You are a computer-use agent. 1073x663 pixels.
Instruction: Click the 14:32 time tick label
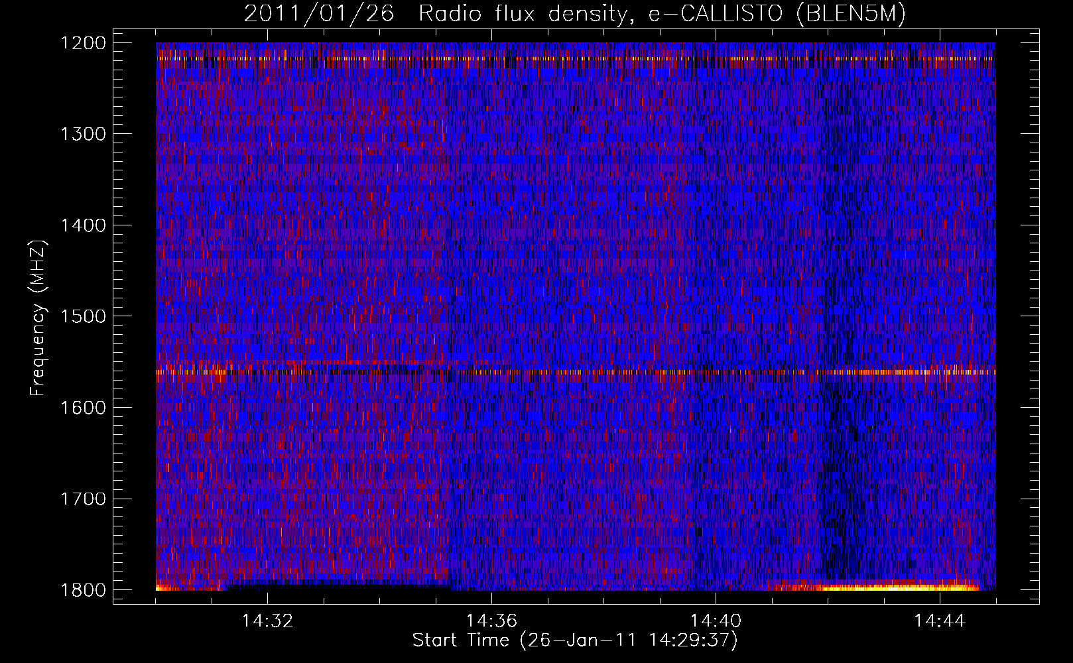267,621
